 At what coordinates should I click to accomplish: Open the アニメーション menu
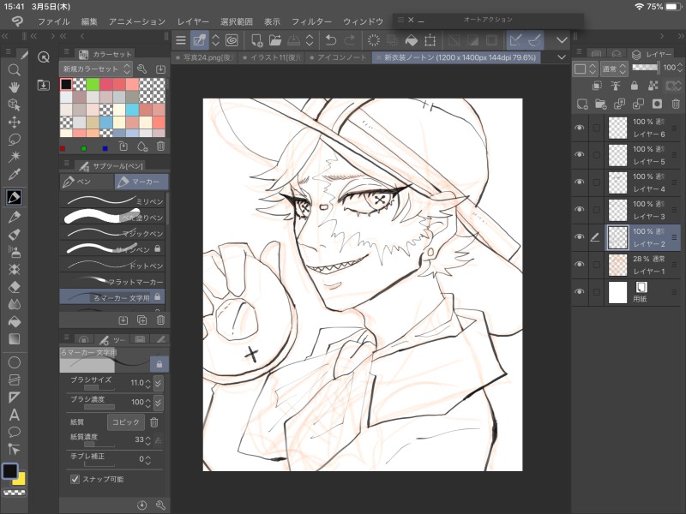click(137, 21)
